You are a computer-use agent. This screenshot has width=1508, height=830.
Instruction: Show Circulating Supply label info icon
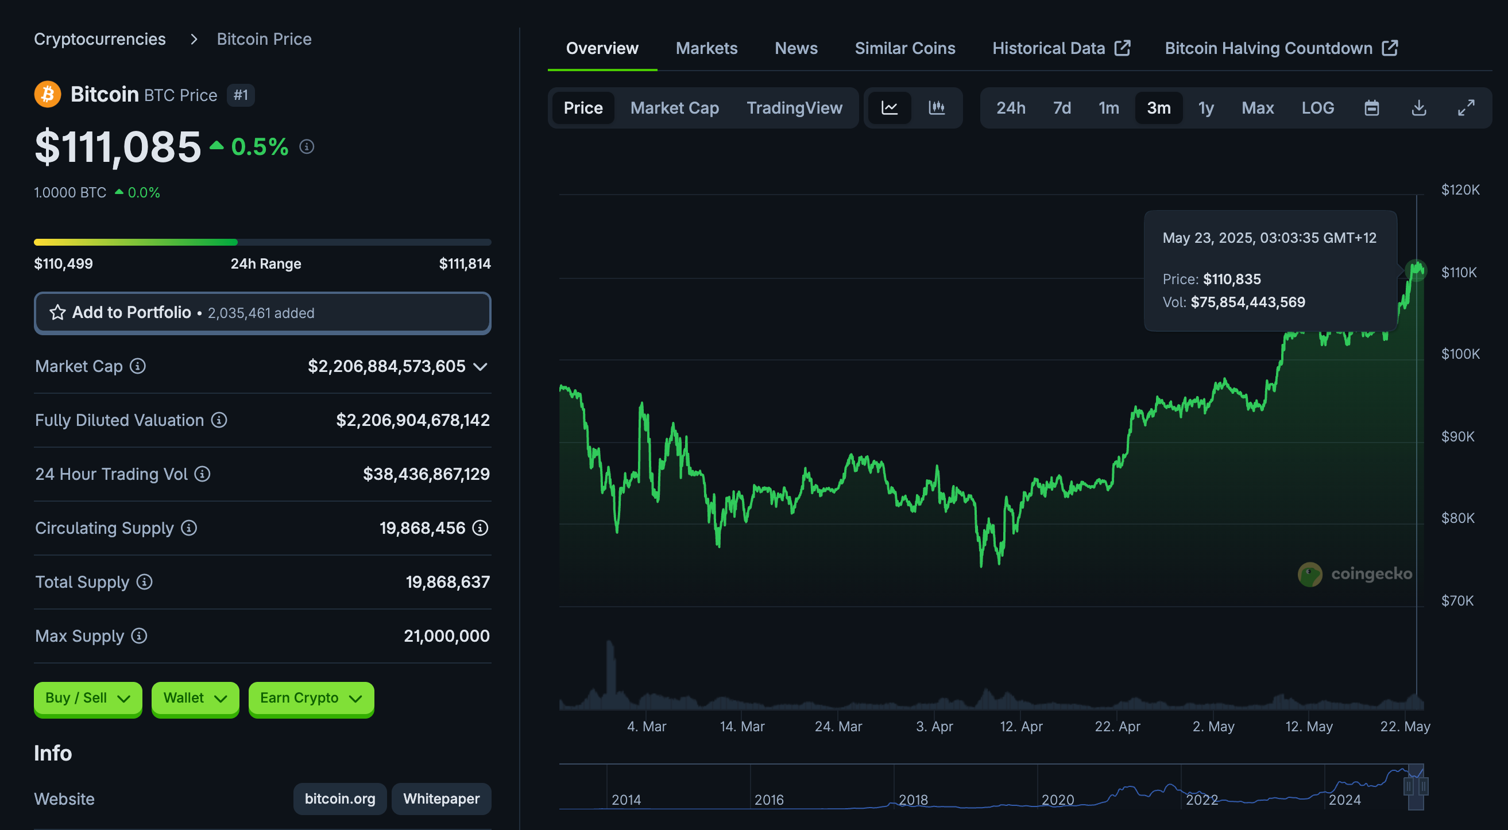[x=188, y=528]
